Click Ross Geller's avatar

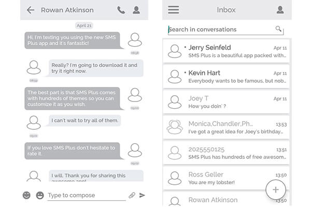tap(175, 178)
